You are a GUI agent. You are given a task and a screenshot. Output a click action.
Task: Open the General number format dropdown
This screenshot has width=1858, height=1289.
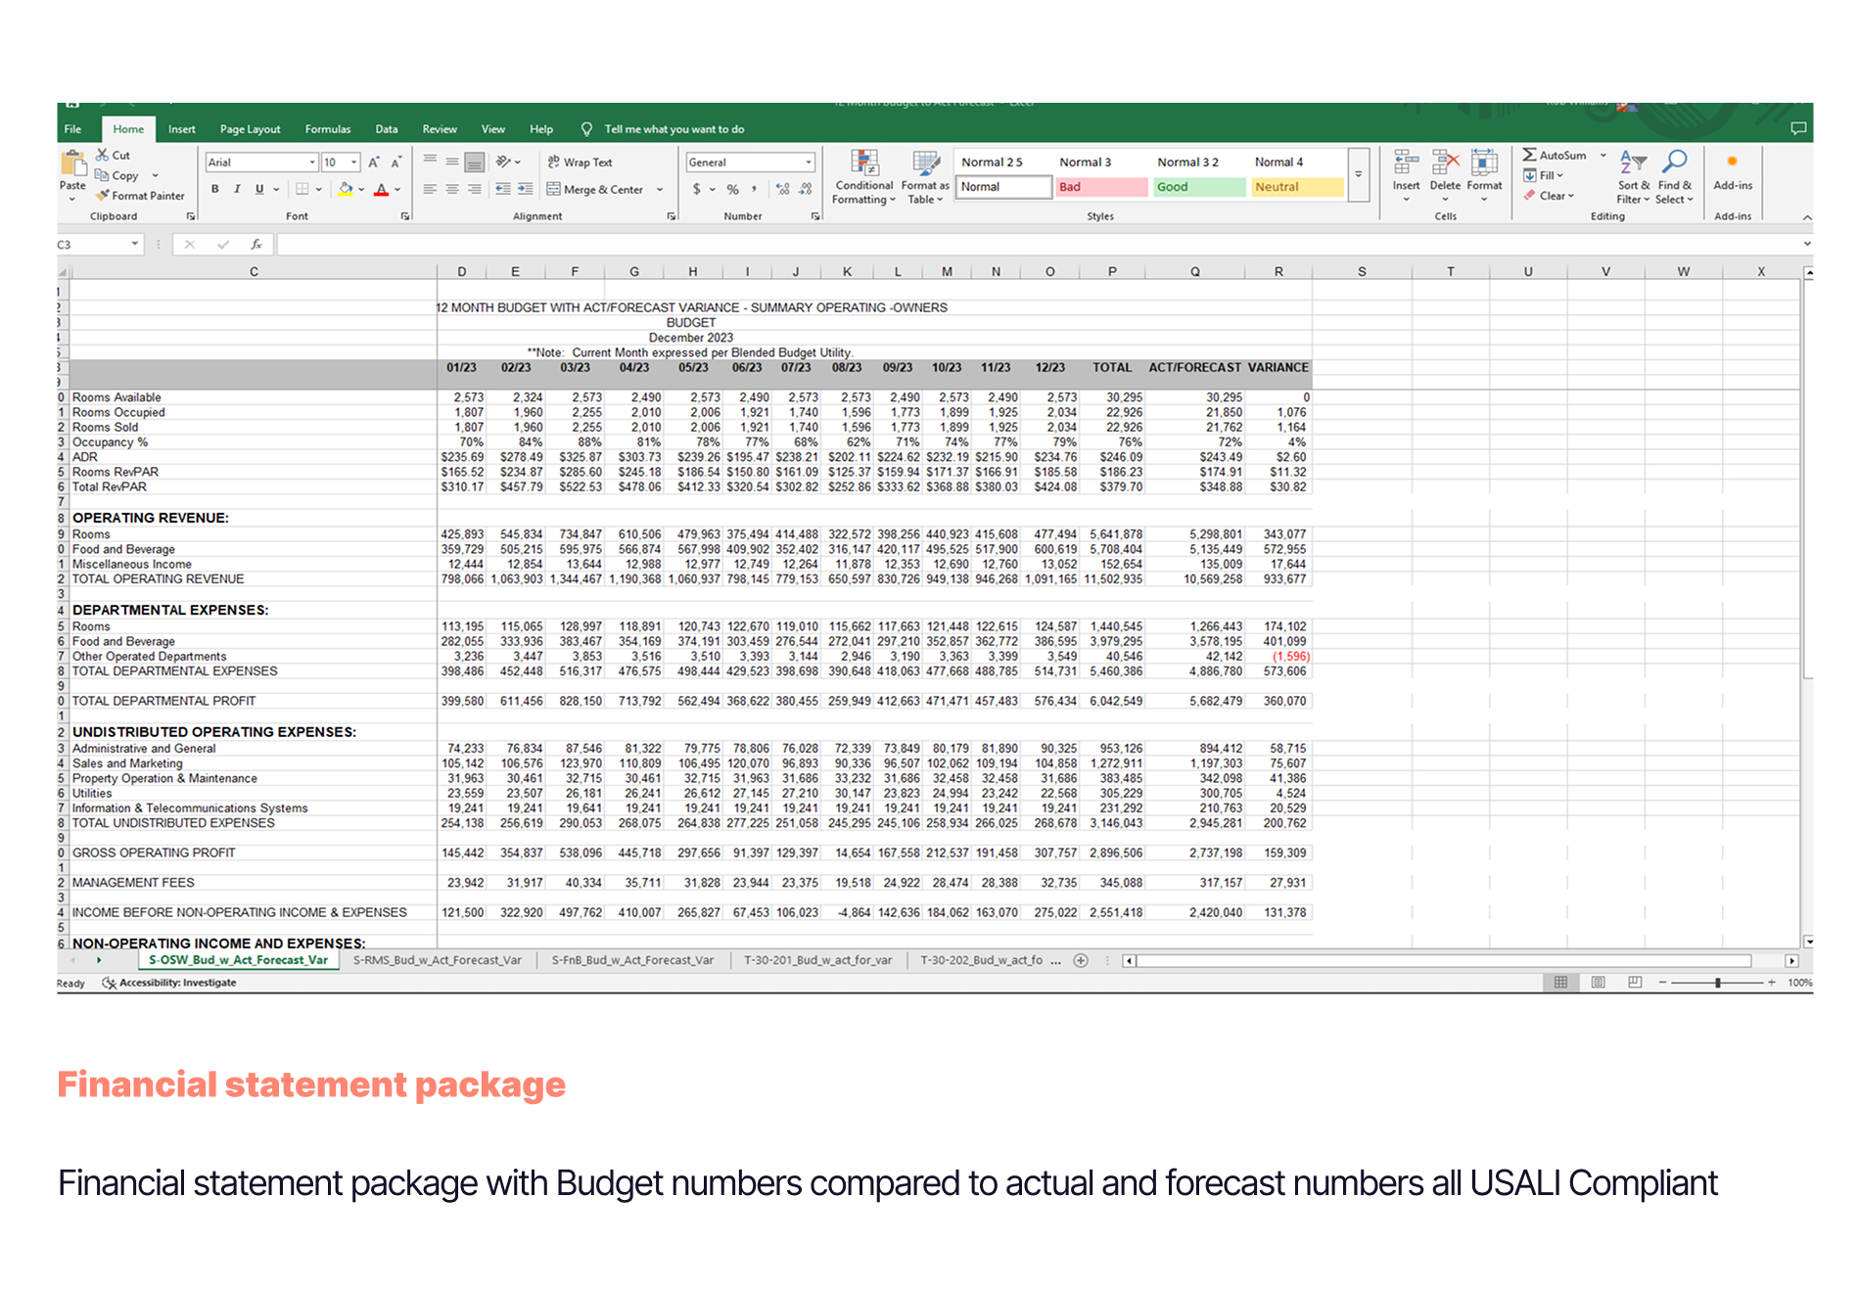point(809,162)
